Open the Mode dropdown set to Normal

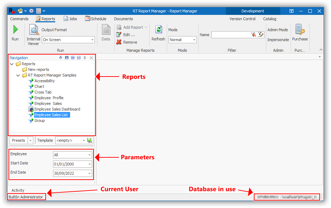point(194,40)
